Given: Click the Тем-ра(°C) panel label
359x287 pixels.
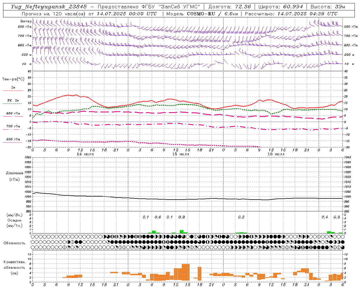Looking at the screenshot, I should tap(13, 79).
